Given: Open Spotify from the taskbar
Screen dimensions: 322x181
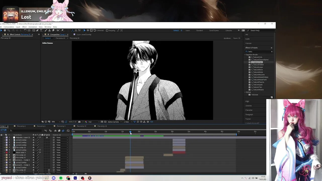Looking at the screenshot, I should click(61, 178).
